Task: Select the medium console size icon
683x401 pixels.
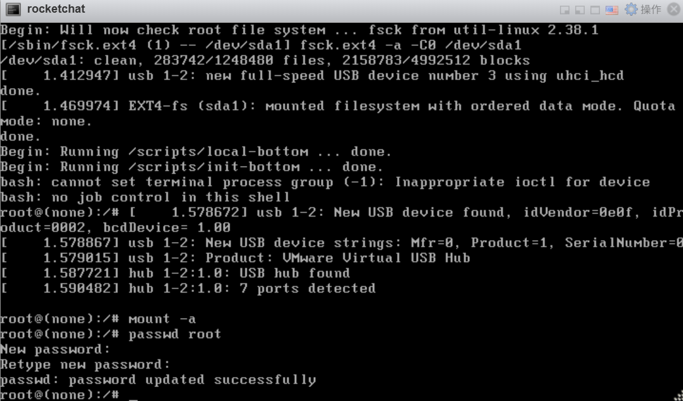Action: point(580,10)
